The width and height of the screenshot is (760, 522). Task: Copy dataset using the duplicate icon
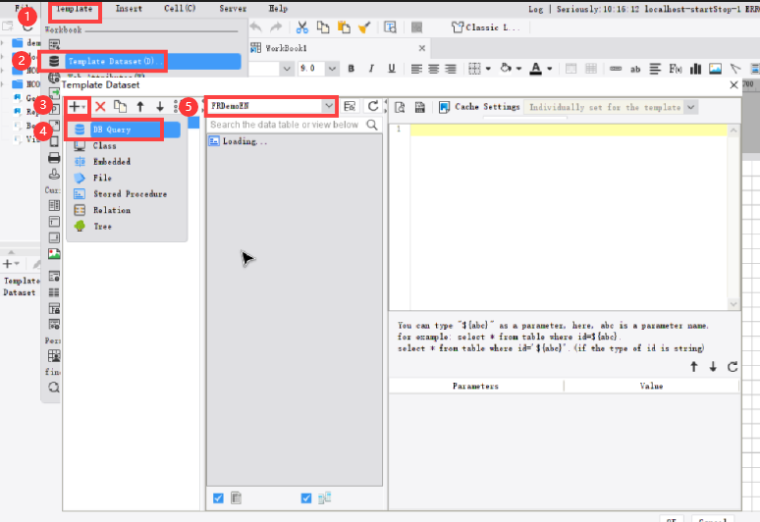(x=120, y=107)
